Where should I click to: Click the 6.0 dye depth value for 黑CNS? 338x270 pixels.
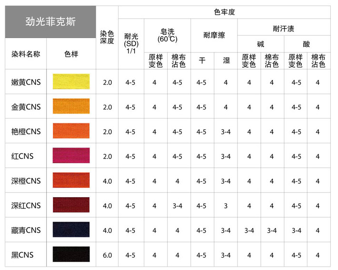[x=107, y=255]
